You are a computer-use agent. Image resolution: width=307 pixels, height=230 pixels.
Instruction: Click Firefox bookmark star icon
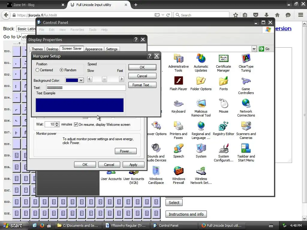pyautogui.click(x=236, y=15)
